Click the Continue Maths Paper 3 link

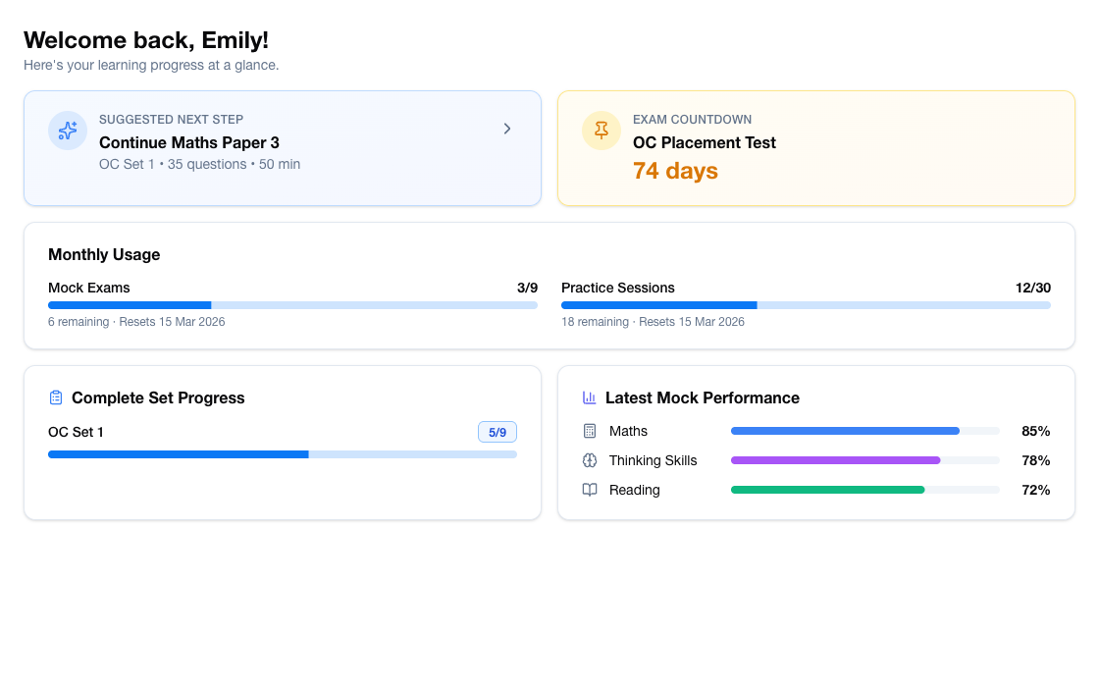click(189, 142)
